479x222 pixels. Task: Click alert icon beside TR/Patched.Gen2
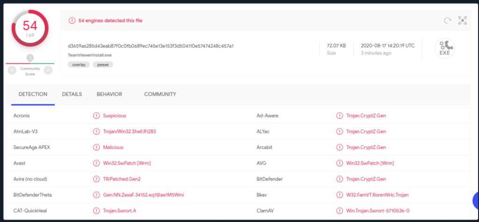tap(96, 179)
